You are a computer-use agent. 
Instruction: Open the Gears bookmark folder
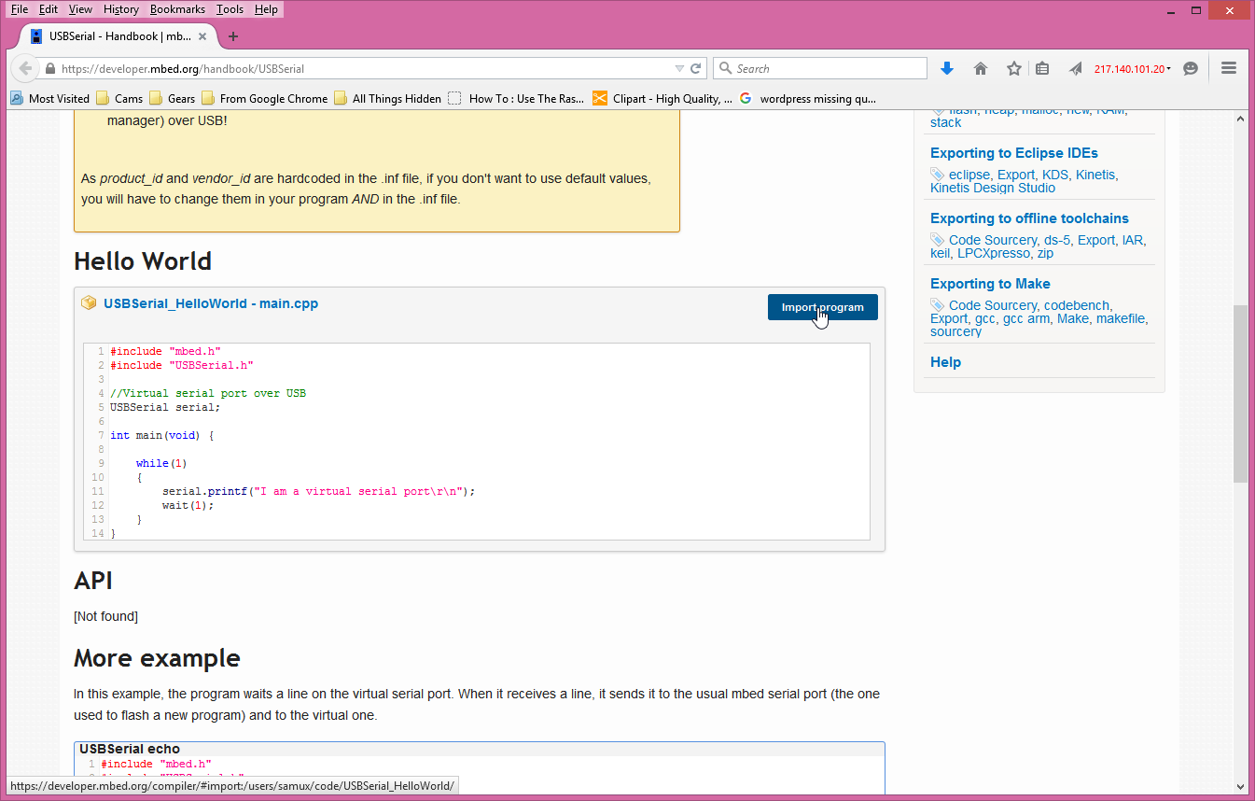(x=173, y=98)
